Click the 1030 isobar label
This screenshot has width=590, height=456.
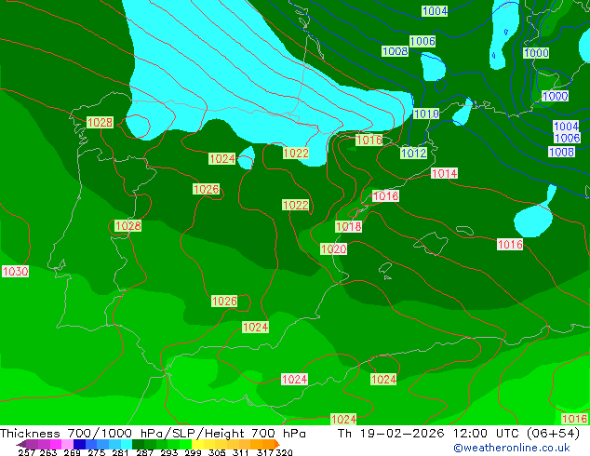pos(16,271)
